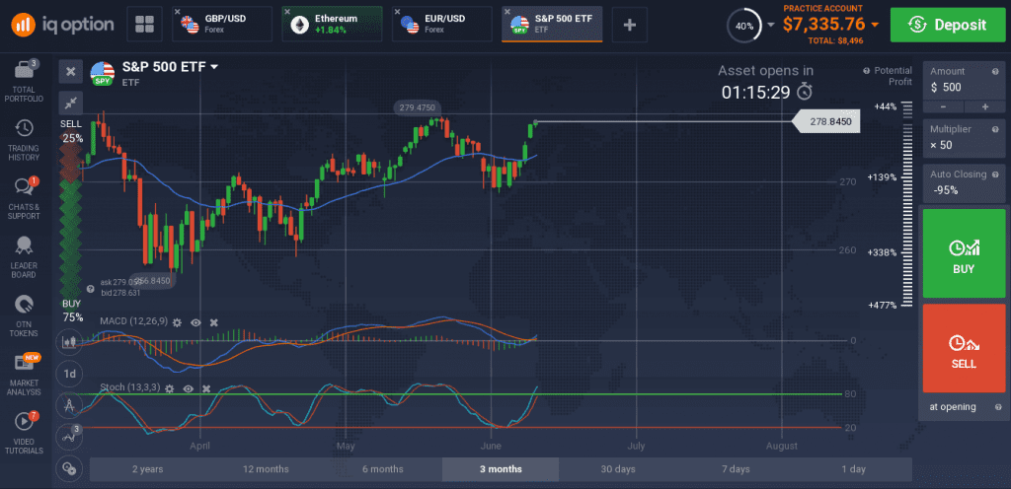
Task: Click the 40% circular progress indicator
Action: tap(743, 26)
